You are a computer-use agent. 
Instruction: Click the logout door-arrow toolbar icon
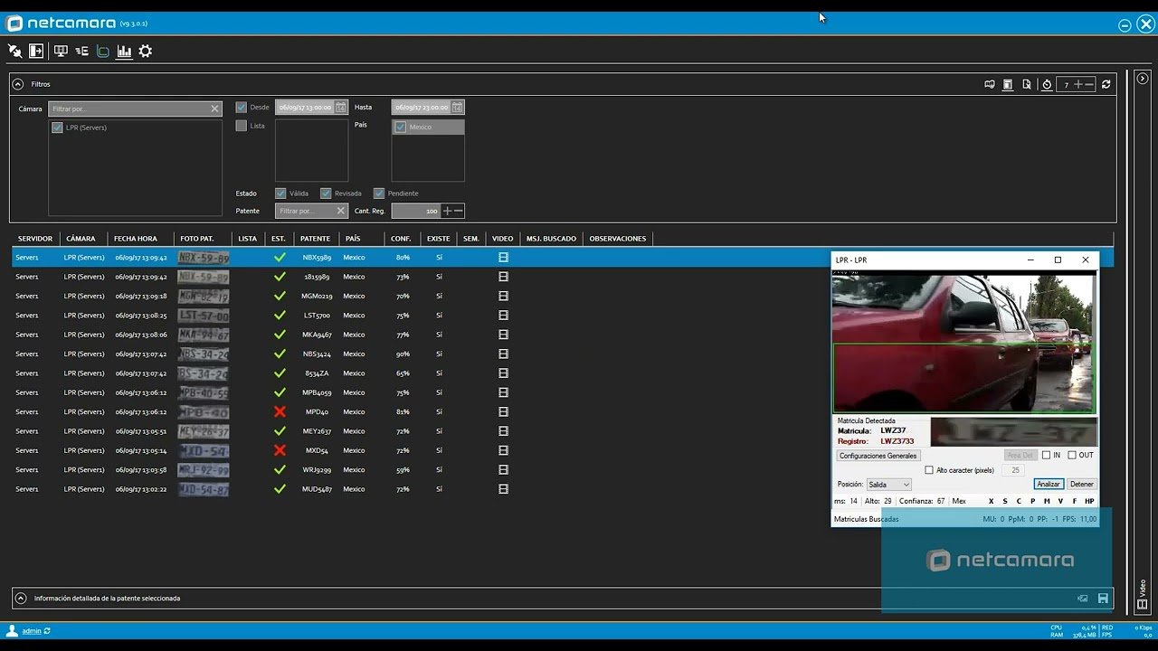click(x=36, y=52)
